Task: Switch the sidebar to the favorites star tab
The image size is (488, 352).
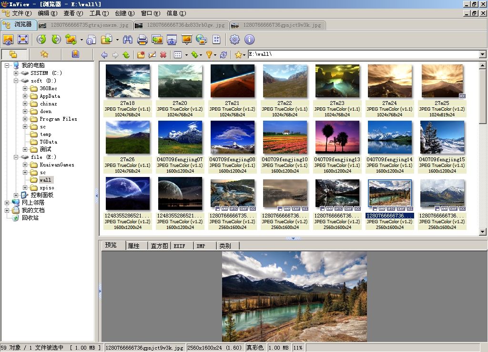Action: pyautogui.click(x=44, y=54)
